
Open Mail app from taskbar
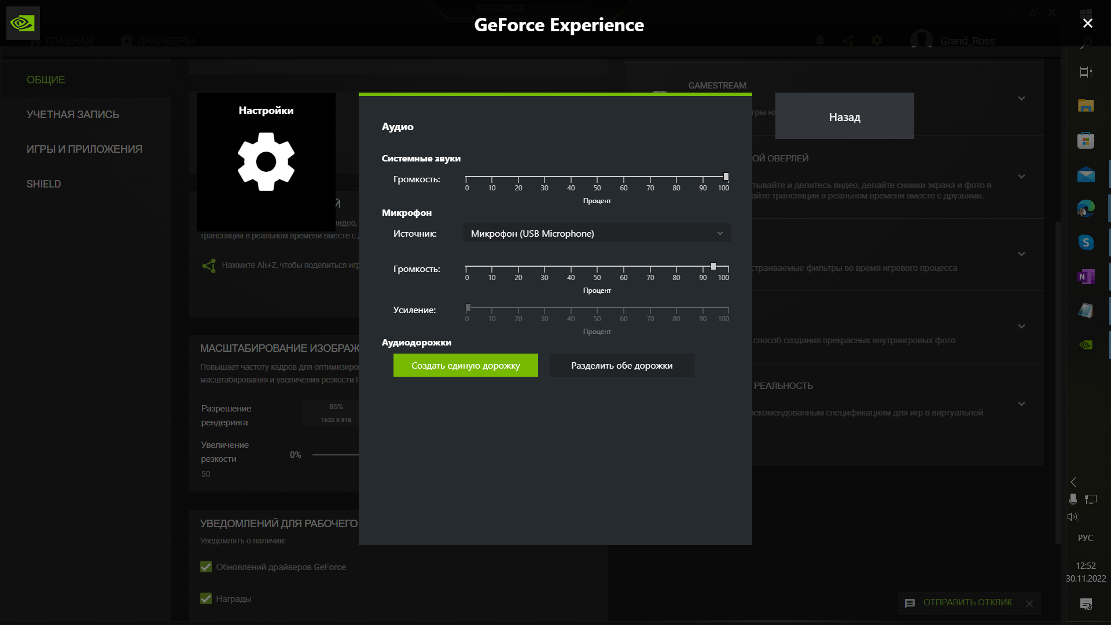tap(1086, 174)
